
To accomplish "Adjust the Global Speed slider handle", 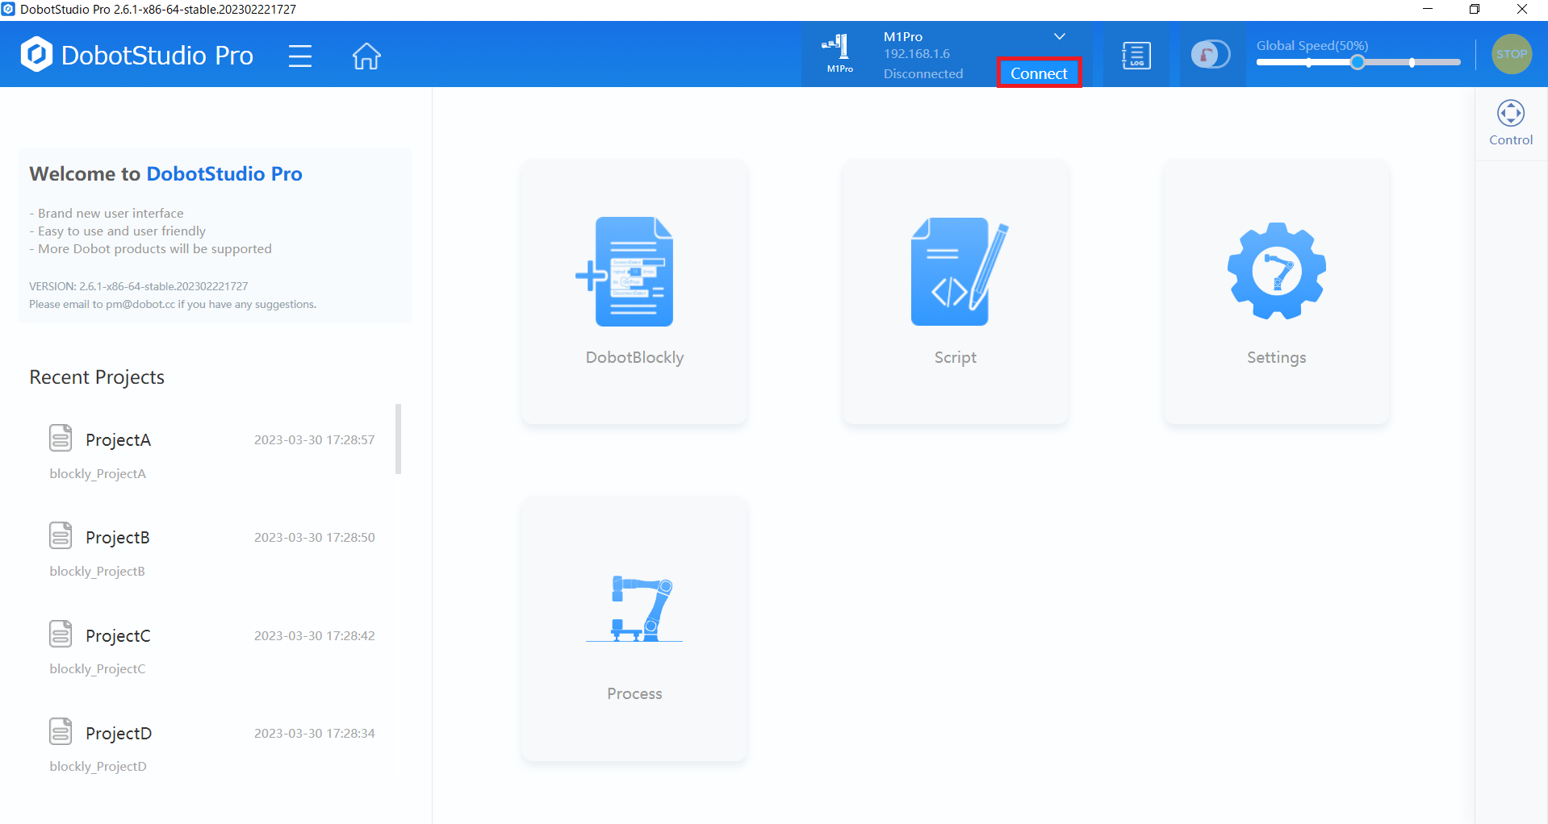I will tap(1358, 62).
